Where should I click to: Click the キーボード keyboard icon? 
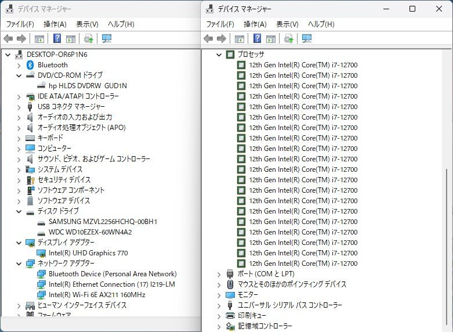pyautogui.click(x=30, y=138)
